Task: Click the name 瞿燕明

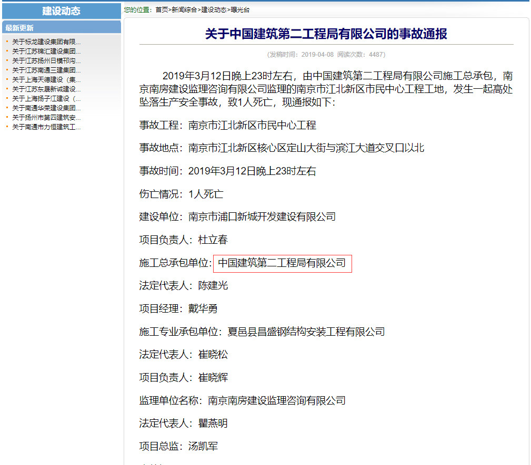Action: [x=213, y=423]
